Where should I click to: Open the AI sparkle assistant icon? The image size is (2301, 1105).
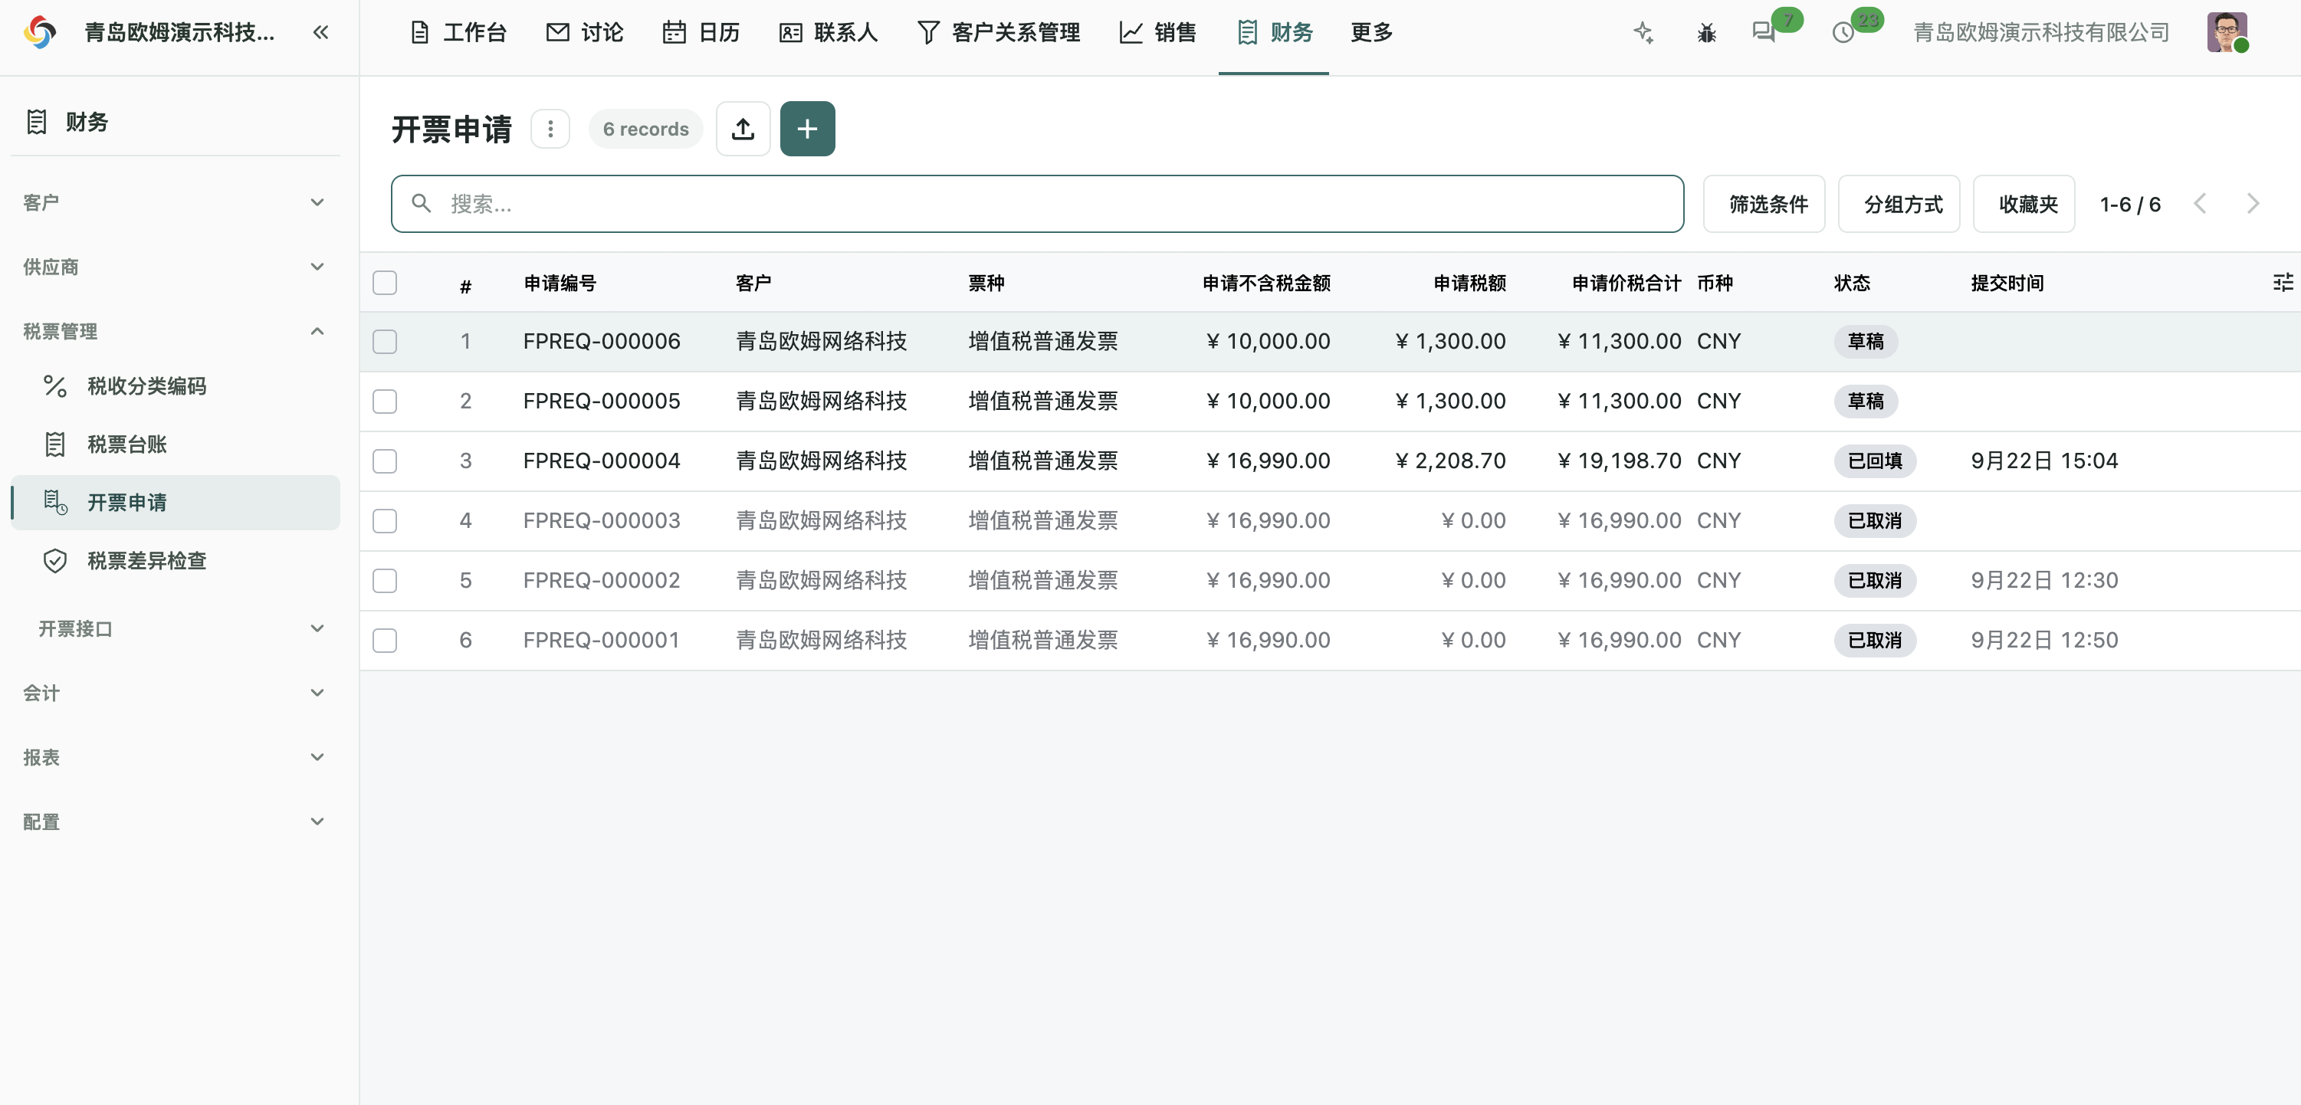1643,33
